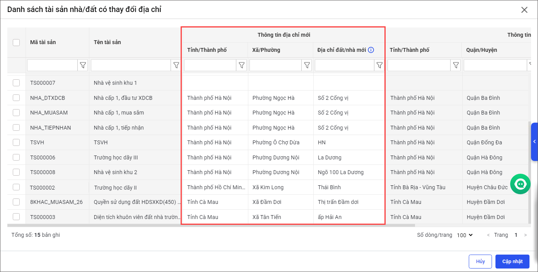This screenshot has height=272, width=538.
Task: Open filter for new Tỉnh/Thành phố column
Action: click(241, 65)
